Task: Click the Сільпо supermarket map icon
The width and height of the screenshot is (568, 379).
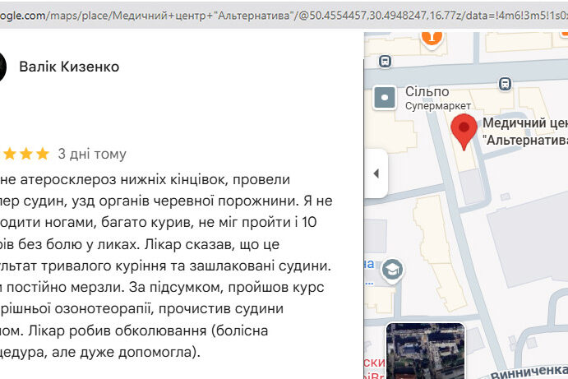Action: (x=385, y=99)
